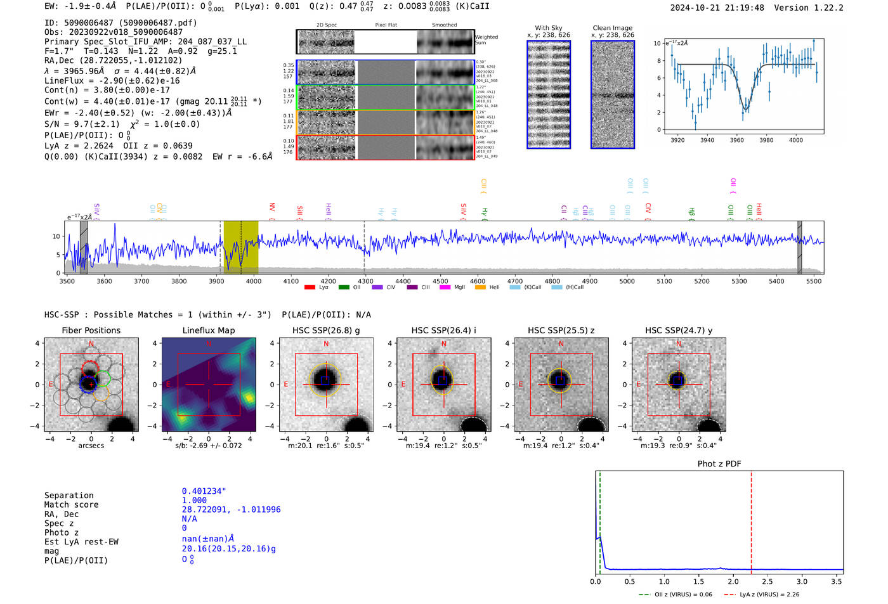Click the green OII z dashed line in PDF
Screen dimensions: 888x604
(599, 522)
